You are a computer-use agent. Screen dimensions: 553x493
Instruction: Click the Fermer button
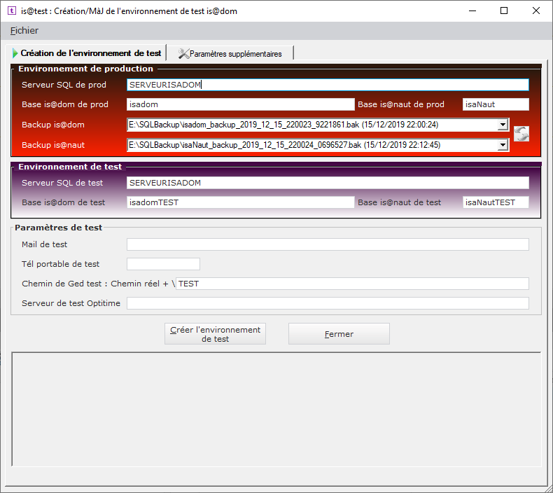click(339, 334)
